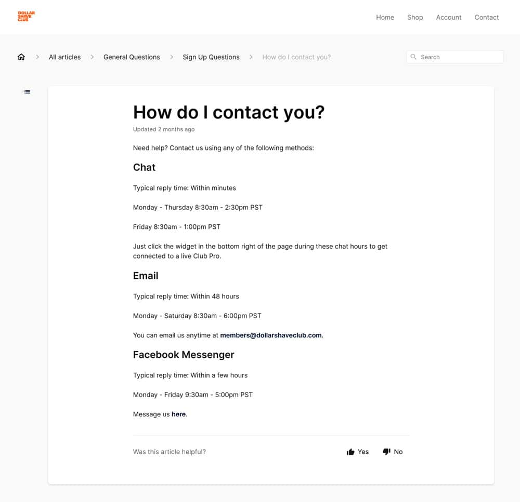Viewport: 520px width, 502px height.
Task: Follow the Facebook Messenger 'here' link
Action: point(178,414)
